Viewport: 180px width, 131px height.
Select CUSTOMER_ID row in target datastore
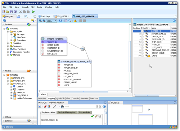point(155,39)
